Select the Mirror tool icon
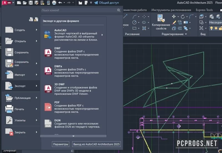The width and height of the screenshot is (222, 153). click(186, 22)
